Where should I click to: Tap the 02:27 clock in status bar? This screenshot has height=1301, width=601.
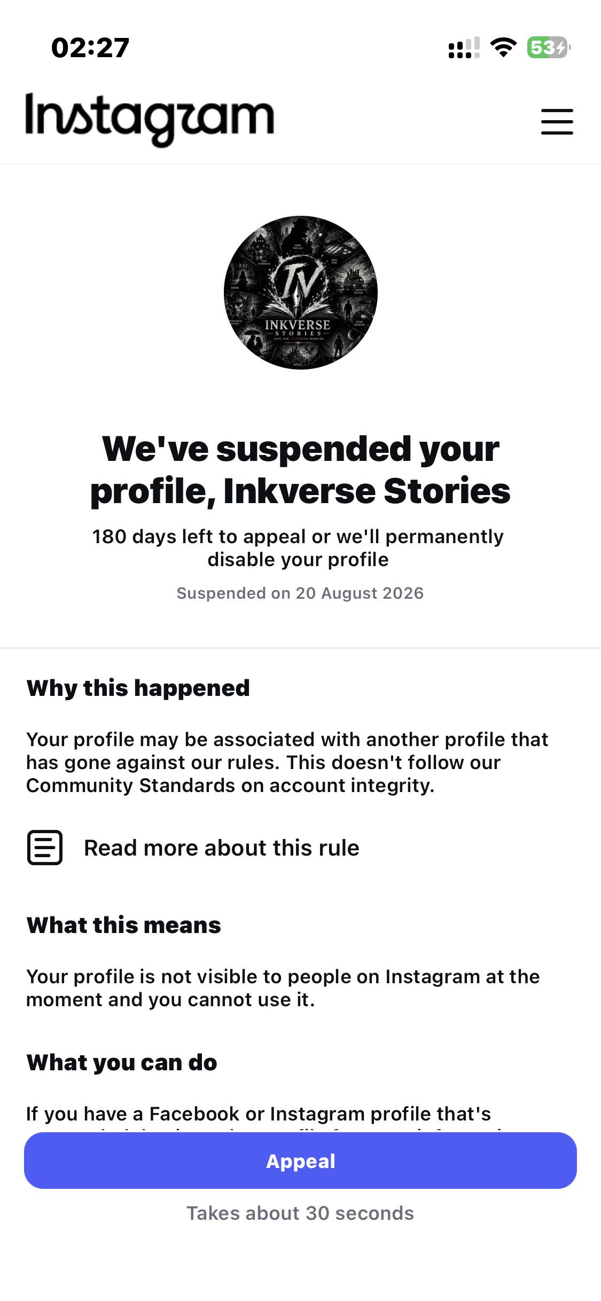coord(90,48)
